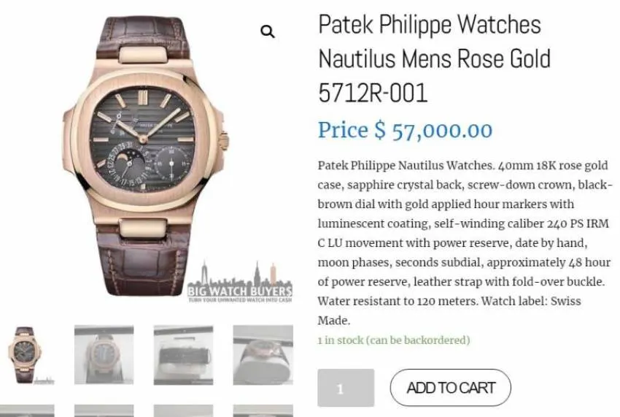Select the second thumbnail of boxed watch
This screenshot has height=417, width=620.
tap(104, 355)
